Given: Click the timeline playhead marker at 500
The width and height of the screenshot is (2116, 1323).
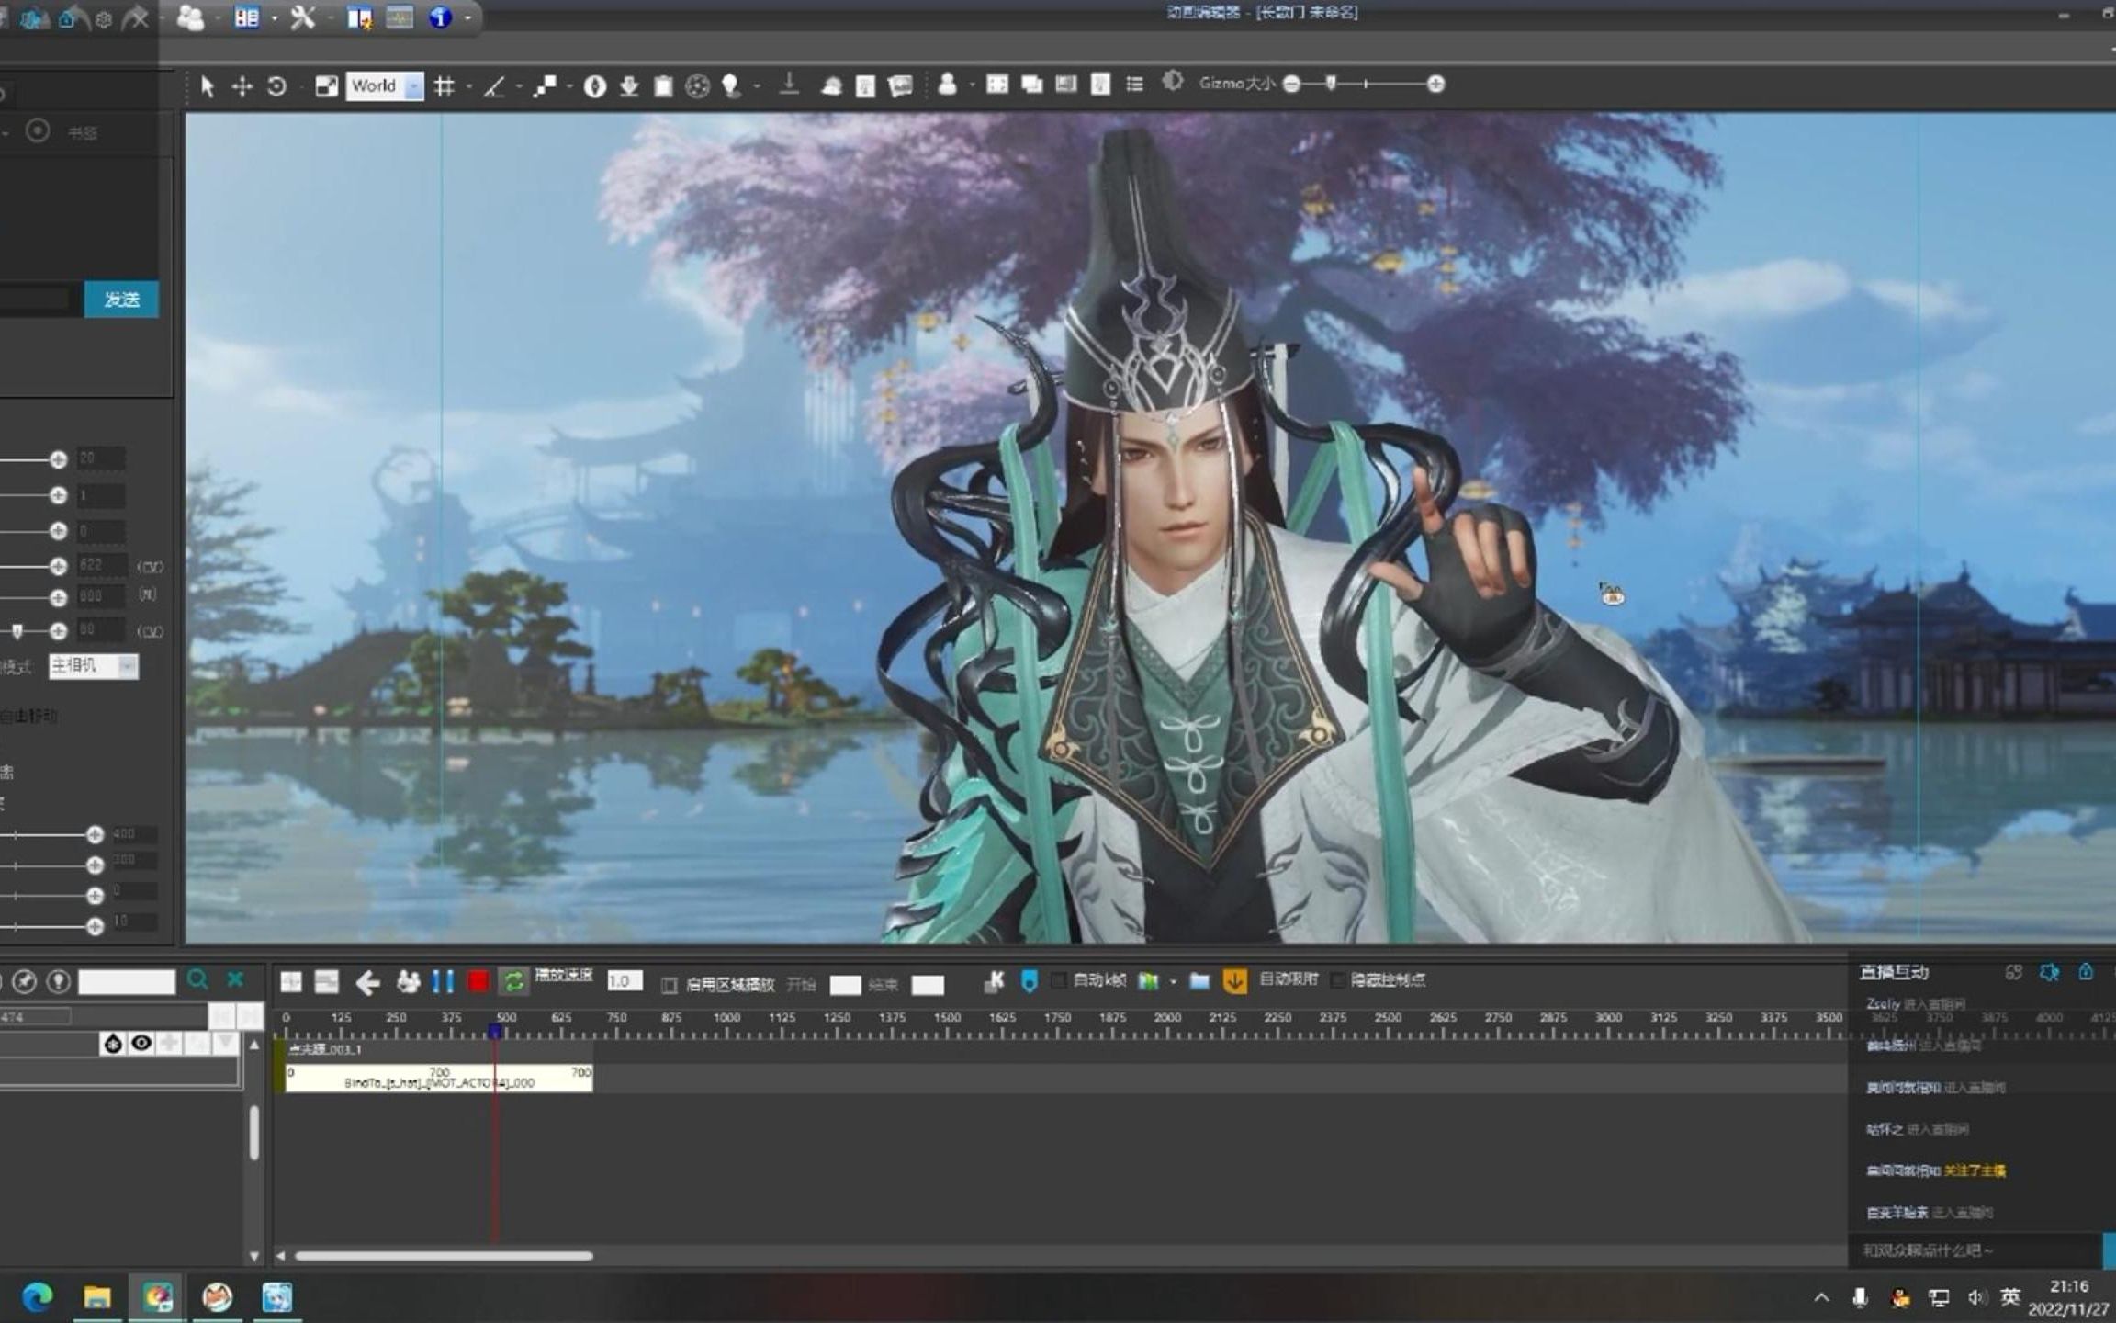Looking at the screenshot, I should click(x=495, y=1032).
